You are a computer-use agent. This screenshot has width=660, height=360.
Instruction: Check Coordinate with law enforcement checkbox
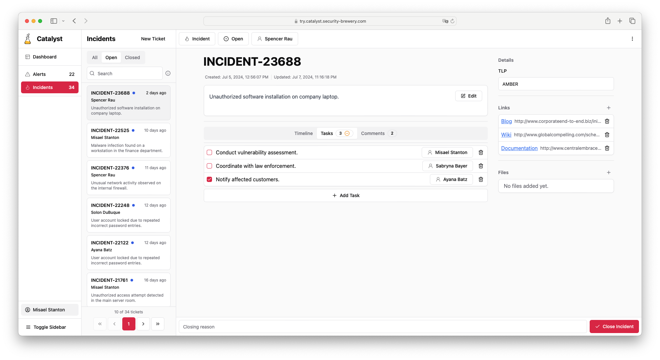[209, 166]
